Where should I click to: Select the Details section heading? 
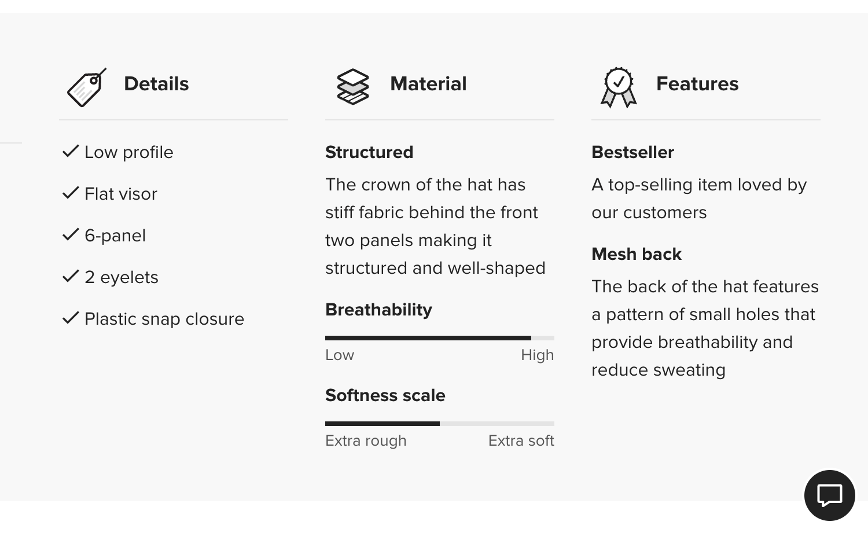point(156,84)
